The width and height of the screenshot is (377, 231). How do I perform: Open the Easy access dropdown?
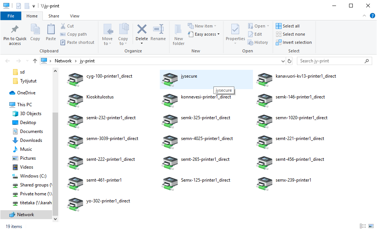(x=207, y=34)
